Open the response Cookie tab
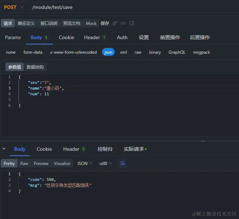Screen dimensions: 239x219 (44, 149)
